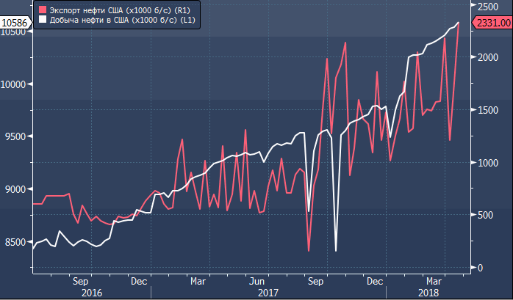Screen dimensions: 513x300
Task: Click the 500 tick on the right axis
Action: coord(486,216)
